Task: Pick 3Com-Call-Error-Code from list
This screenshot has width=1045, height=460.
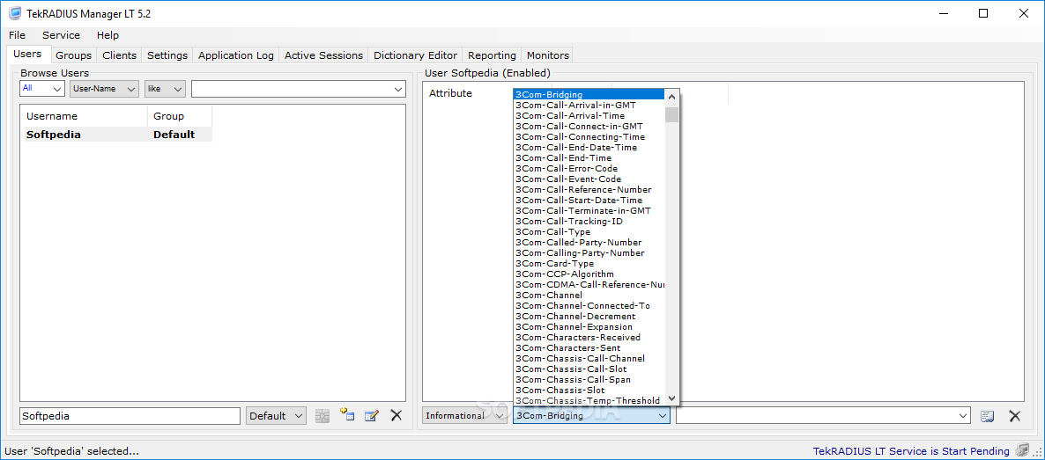Action: click(589, 168)
